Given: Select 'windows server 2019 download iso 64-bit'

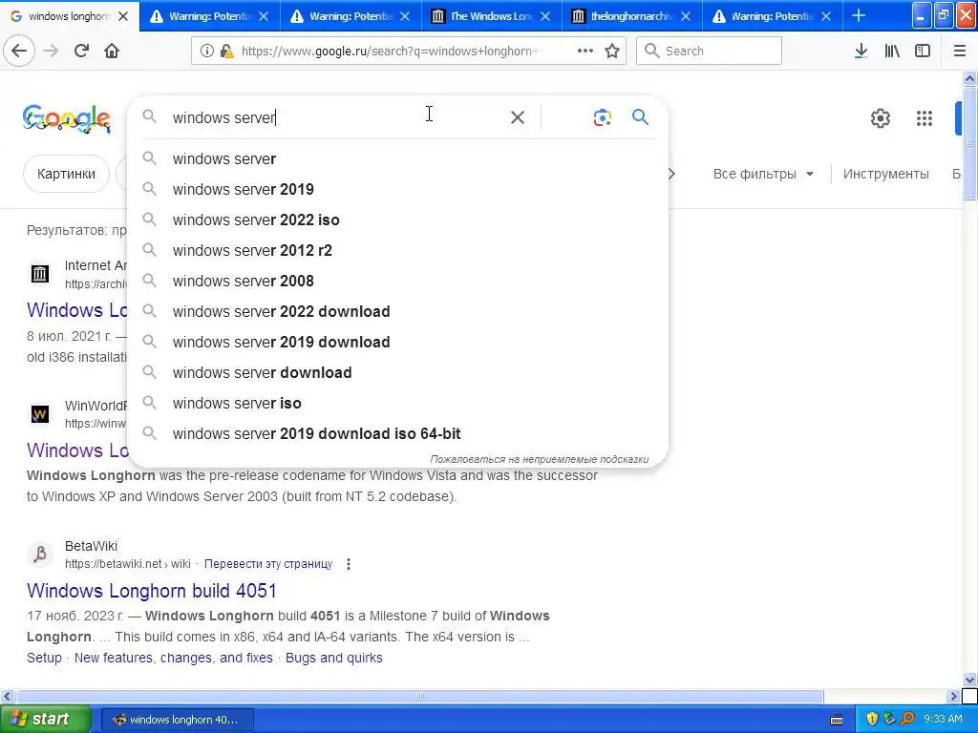Looking at the screenshot, I should point(397,434).
